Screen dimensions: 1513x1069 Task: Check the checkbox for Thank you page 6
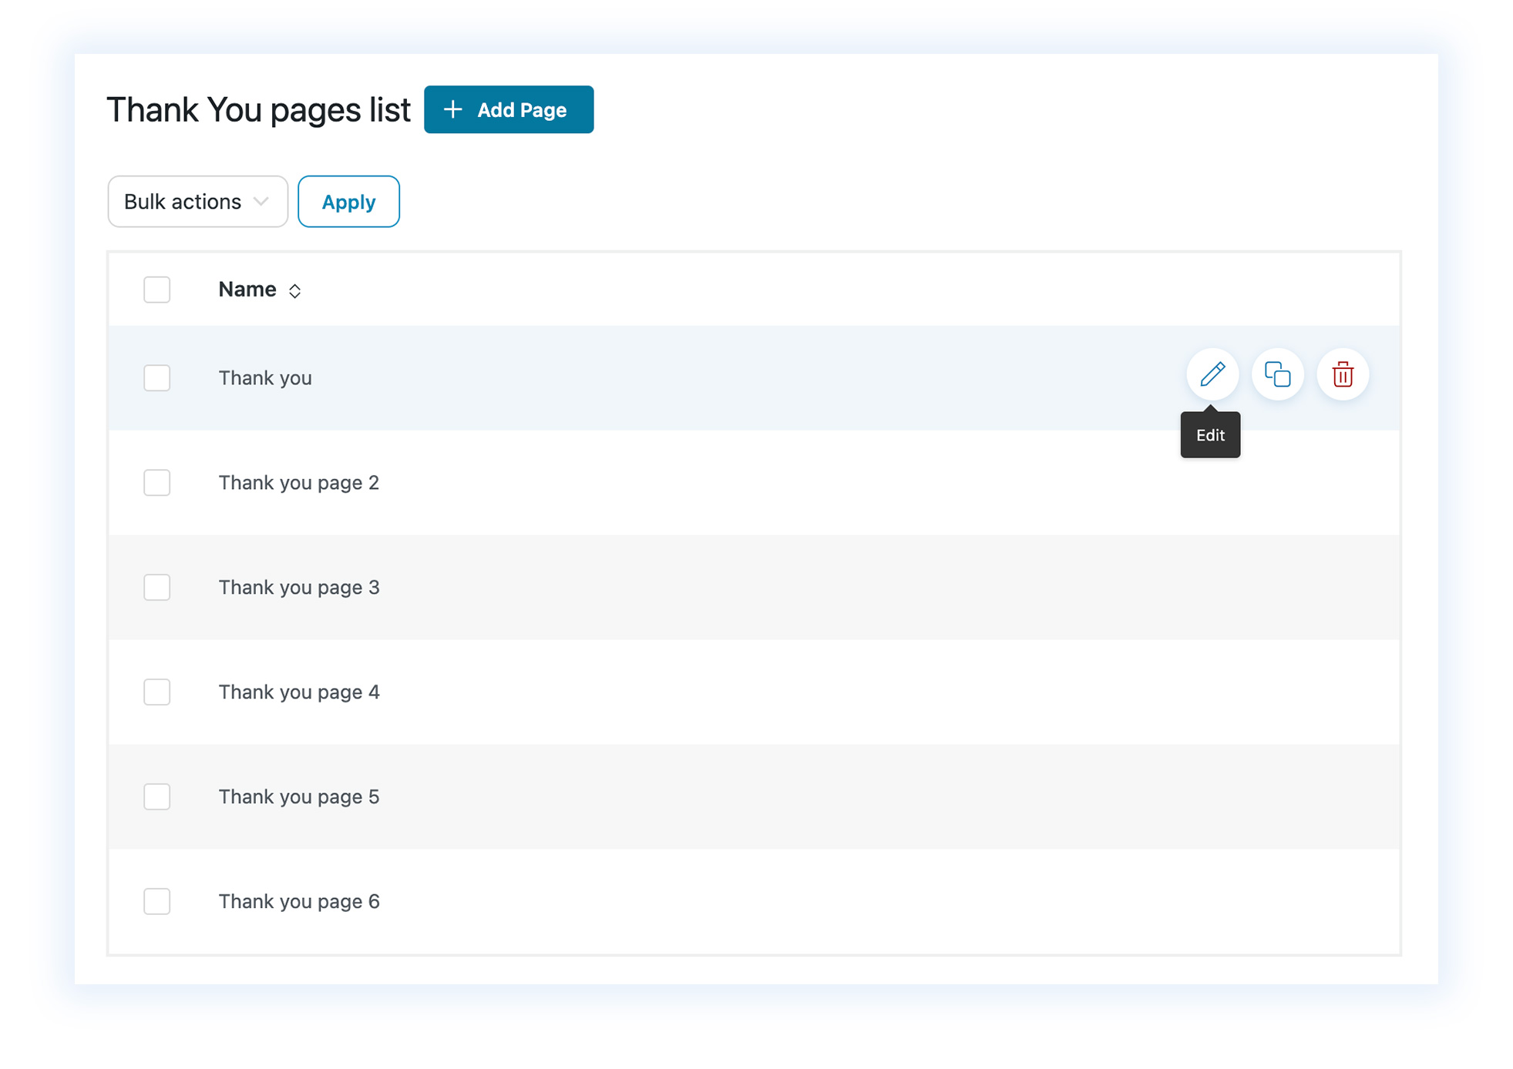156,902
